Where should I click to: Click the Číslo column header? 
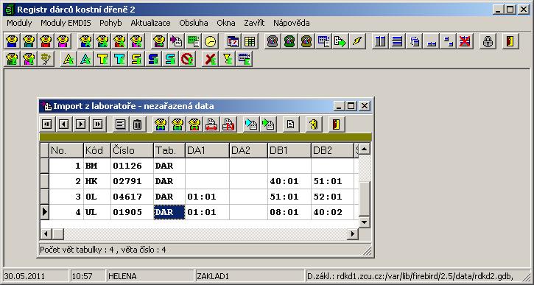[132, 150]
